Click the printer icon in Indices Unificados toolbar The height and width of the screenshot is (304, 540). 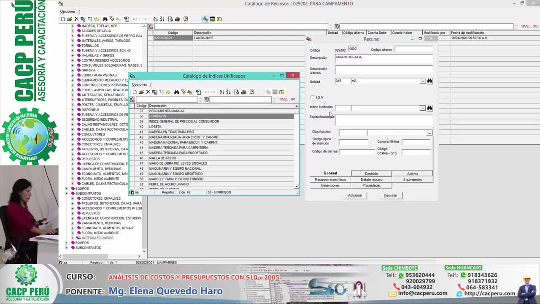pos(243,92)
